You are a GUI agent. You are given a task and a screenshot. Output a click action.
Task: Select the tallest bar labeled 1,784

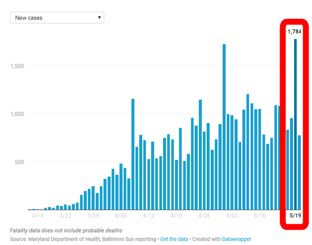pyautogui.click(x=295, y=124)
